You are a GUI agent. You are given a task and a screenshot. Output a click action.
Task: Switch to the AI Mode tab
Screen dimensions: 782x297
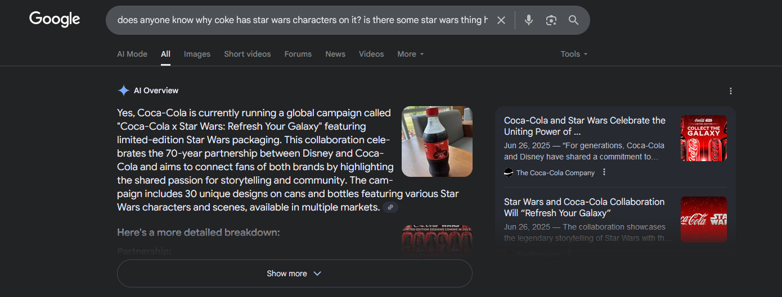tap(132, 54)
